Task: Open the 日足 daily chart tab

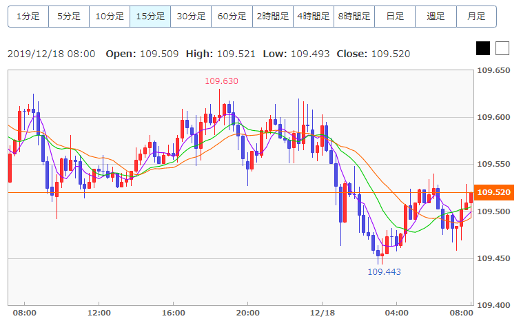Action: (395, 17)
